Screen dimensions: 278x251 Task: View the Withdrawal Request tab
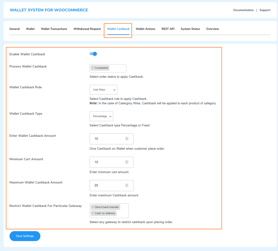coord(87,29)
